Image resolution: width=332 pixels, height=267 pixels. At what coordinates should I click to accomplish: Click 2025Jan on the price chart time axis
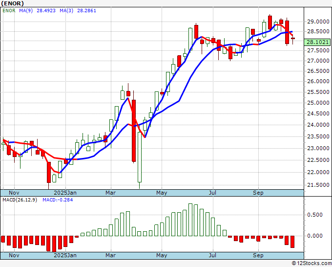click(65, 193)
